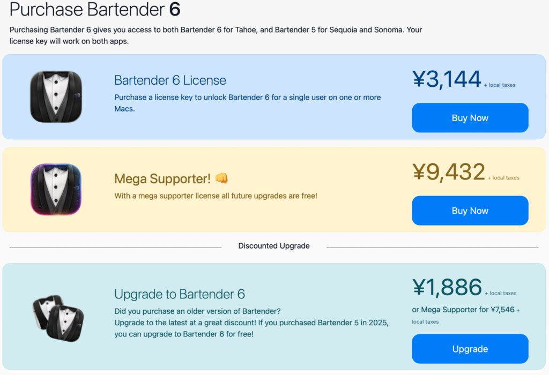Click the Bartender 6 License tuxedo icon

click(x=56, y=96)
